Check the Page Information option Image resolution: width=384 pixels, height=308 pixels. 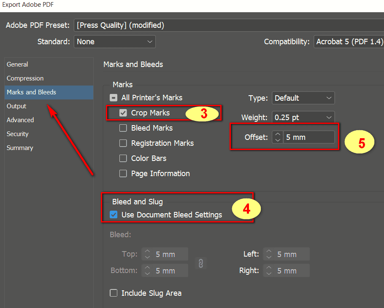coord(123,174)
